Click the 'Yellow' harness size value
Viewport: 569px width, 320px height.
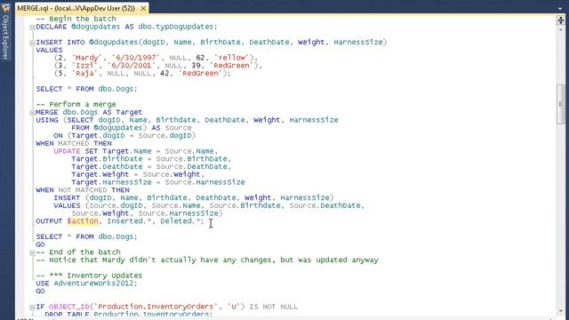tap(231, 58)
